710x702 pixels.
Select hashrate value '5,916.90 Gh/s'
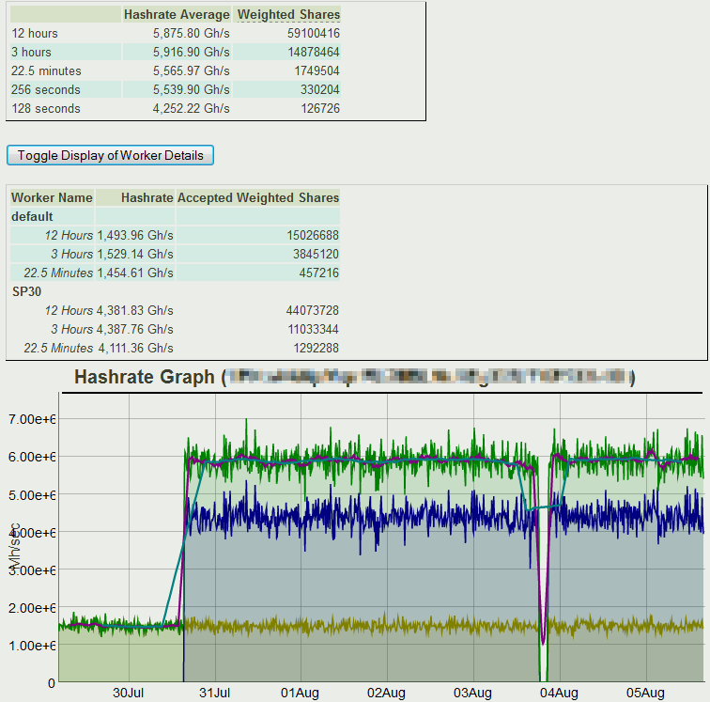click(191, 52)
